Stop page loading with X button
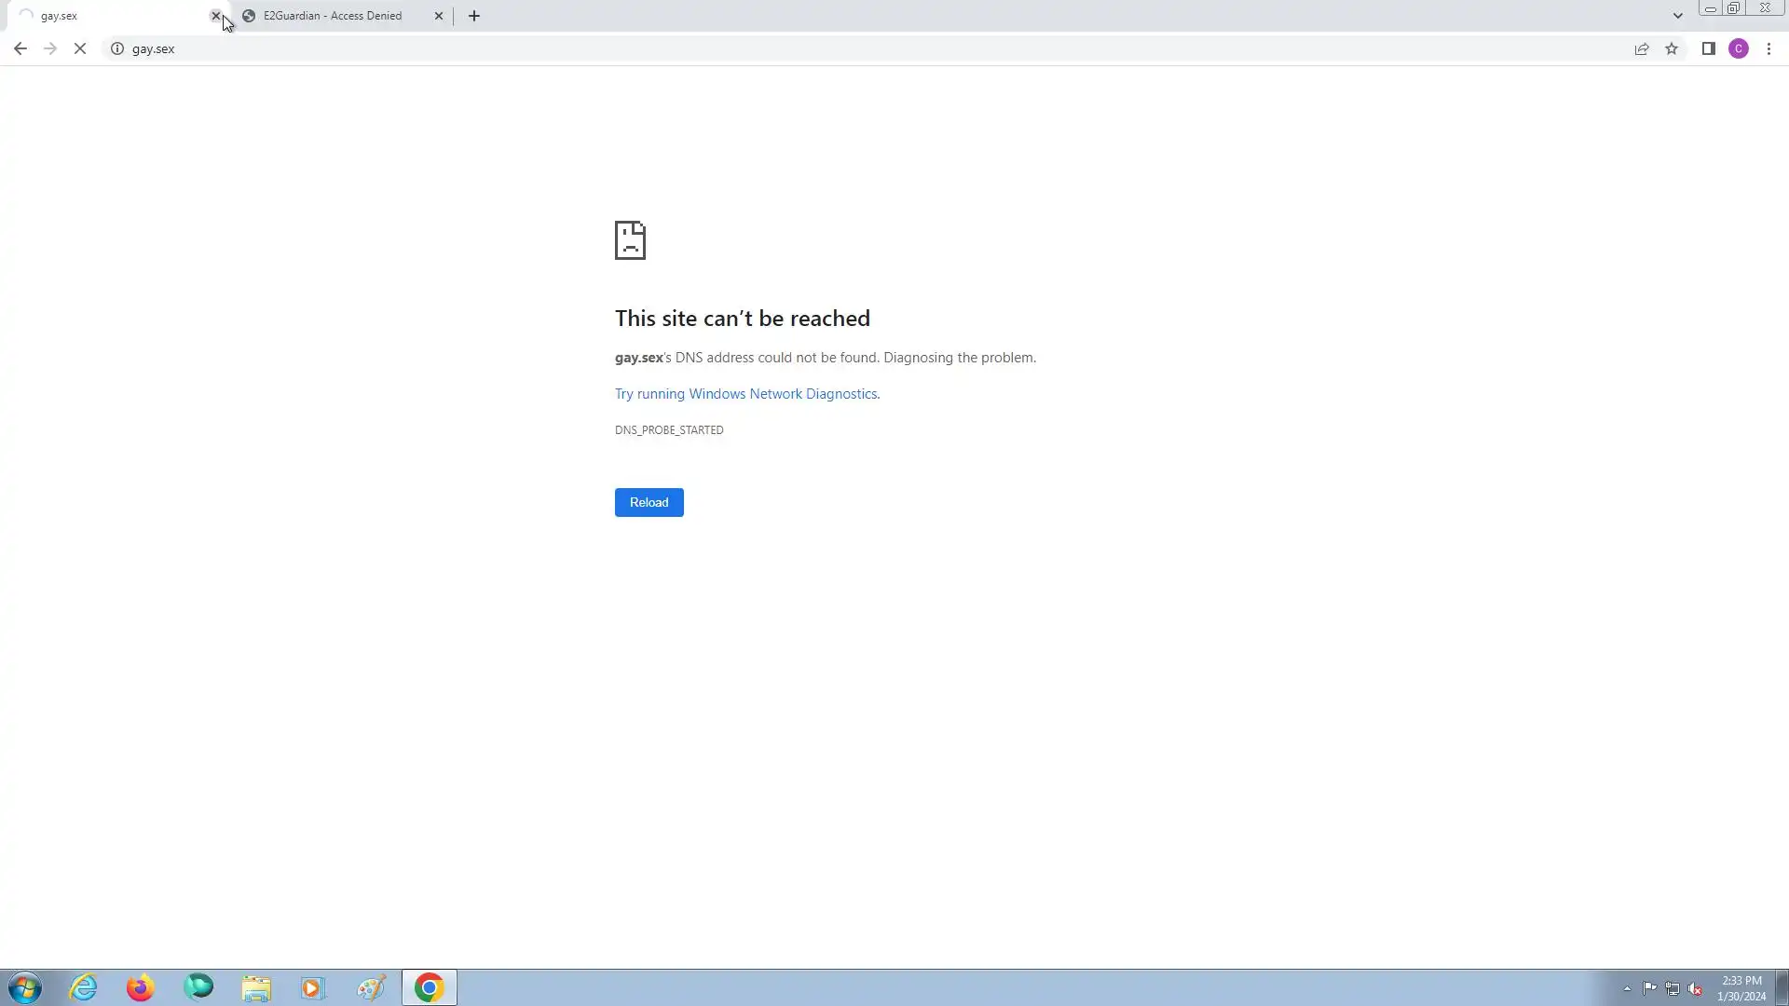 pos(80,48)
